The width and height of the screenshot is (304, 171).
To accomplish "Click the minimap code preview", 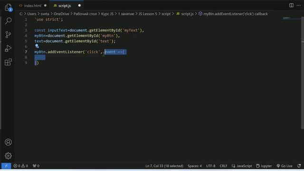I will (292, 19).
